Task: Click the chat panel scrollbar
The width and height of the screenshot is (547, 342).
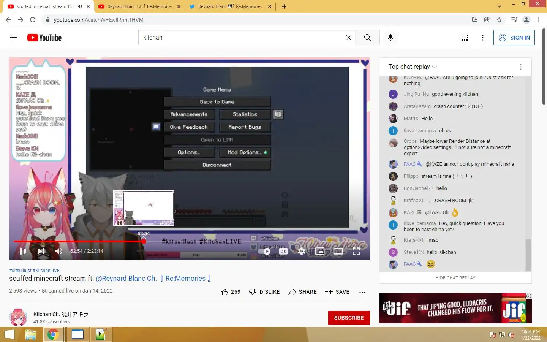Action: pos(528,255)
